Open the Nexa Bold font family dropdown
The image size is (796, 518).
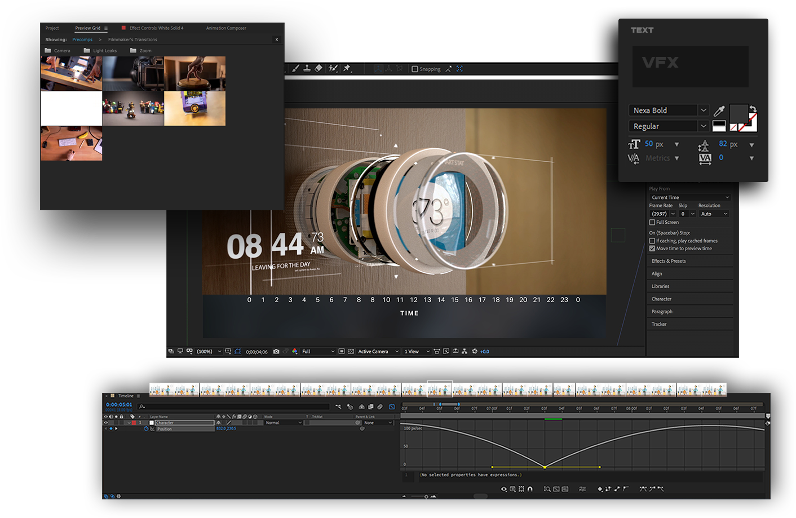click(x=669, y=110)
